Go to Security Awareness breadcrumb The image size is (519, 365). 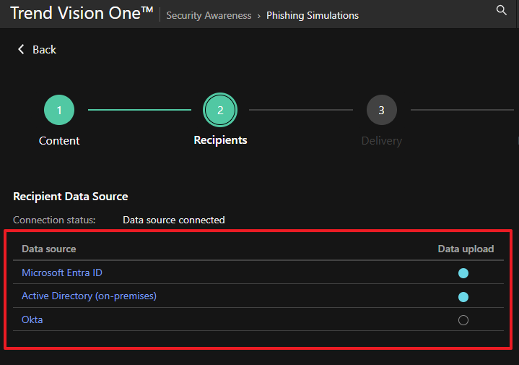(x=209, y=15)
